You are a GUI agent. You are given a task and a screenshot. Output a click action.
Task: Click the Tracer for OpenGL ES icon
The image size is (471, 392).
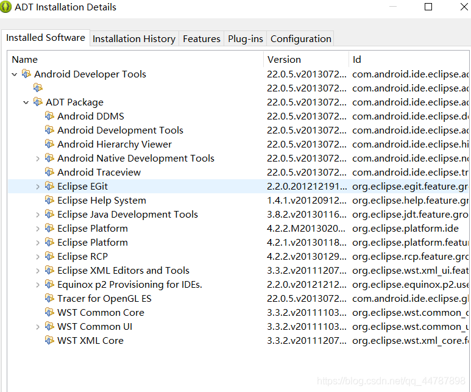49,298
